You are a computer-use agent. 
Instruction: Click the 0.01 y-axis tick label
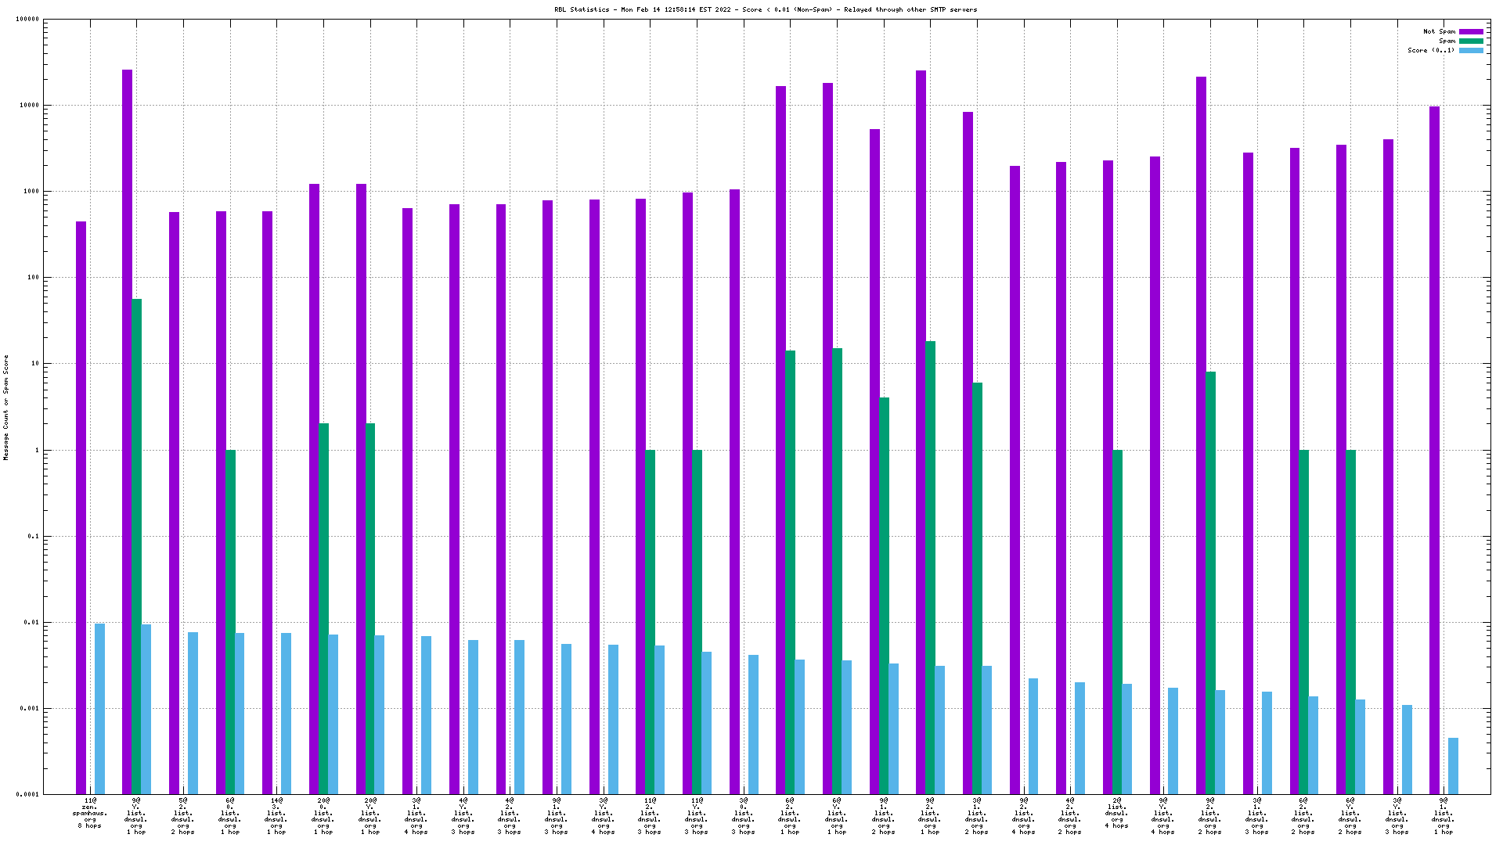pyautogui.click(x=31, y=623)
